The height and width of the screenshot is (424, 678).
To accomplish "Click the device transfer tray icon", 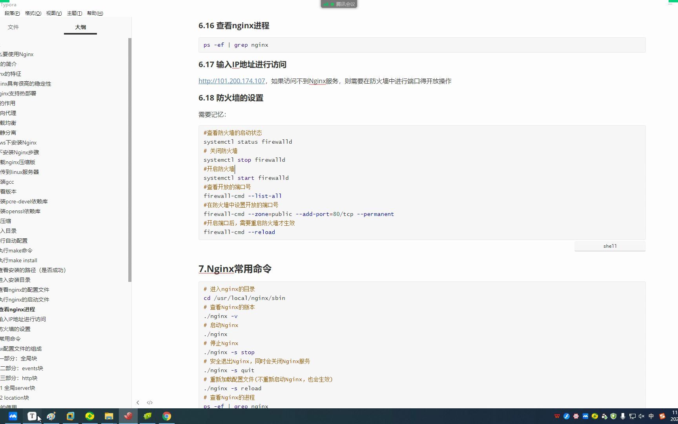I will tap(604, 416).
